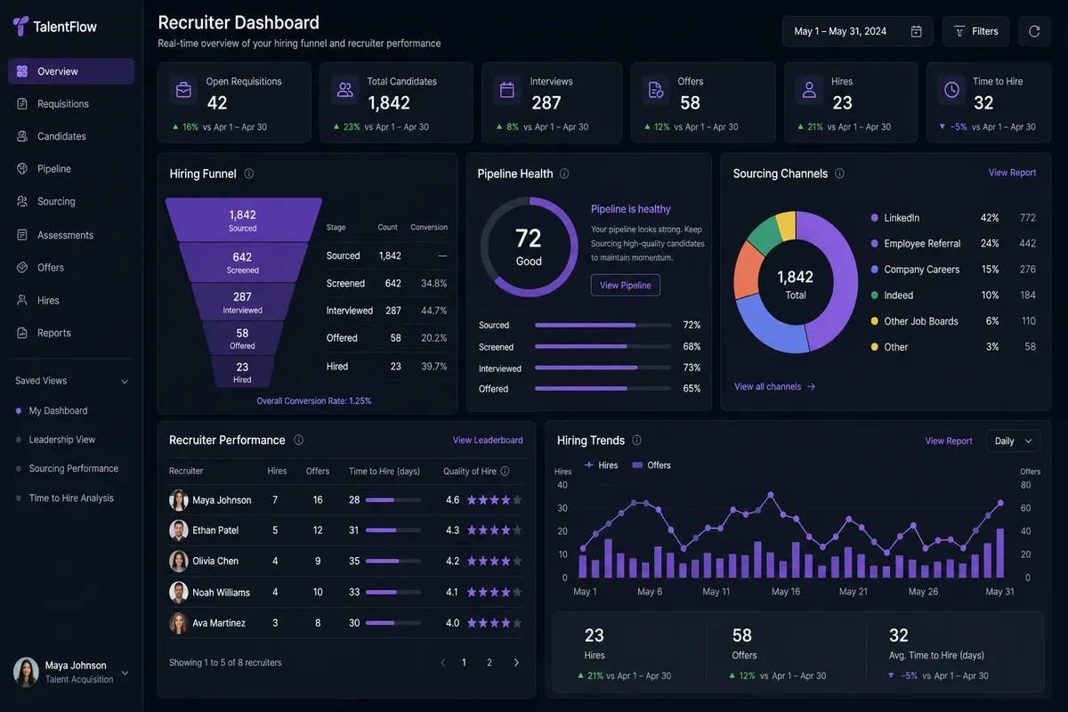Show info for Hiring Funnel
The width and height of the screenshot is (1068, 712).
point(249,174)
